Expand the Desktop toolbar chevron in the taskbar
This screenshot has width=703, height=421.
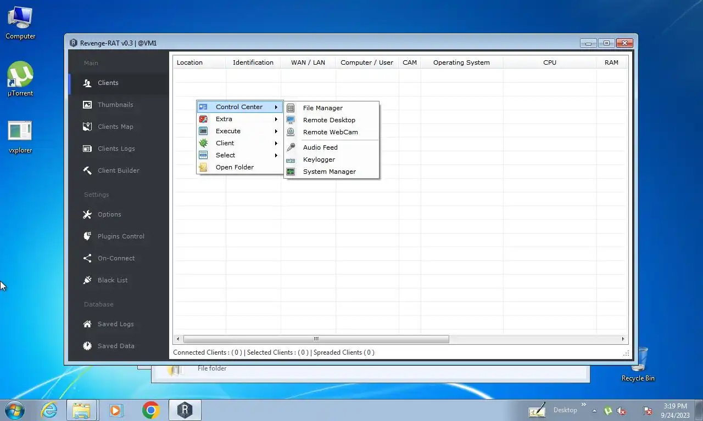[x=583, y=405]
